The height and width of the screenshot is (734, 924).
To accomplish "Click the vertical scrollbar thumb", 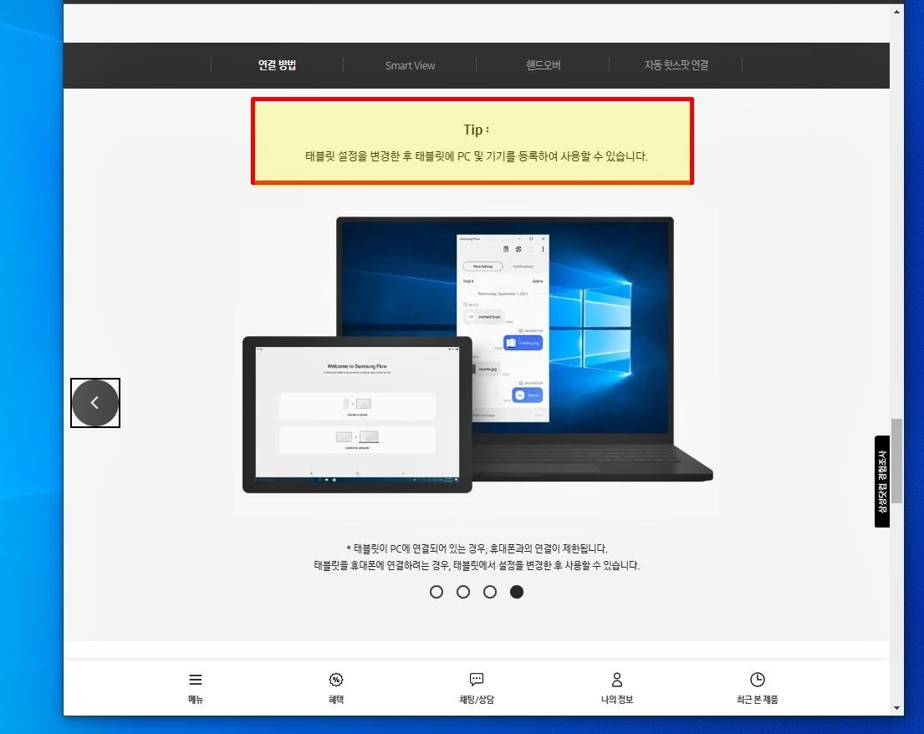I will coord(897,461).
